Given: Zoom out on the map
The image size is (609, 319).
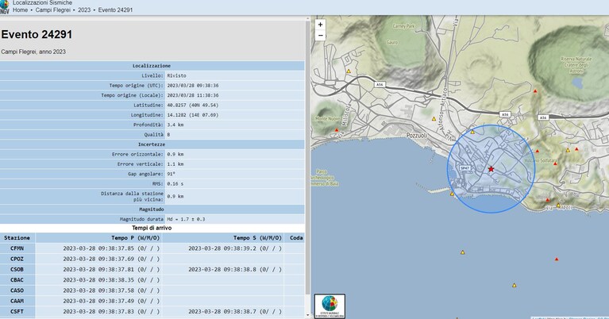Looking at the screenshot, I should pos(320,36).
